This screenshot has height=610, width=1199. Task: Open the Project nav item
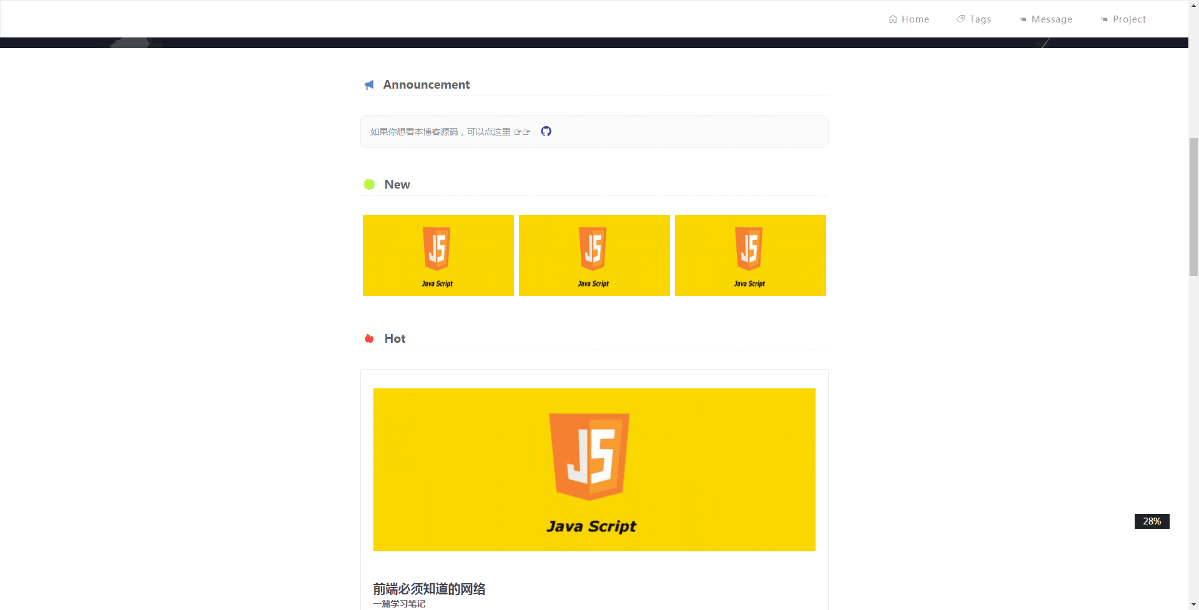click(1123, 19)
